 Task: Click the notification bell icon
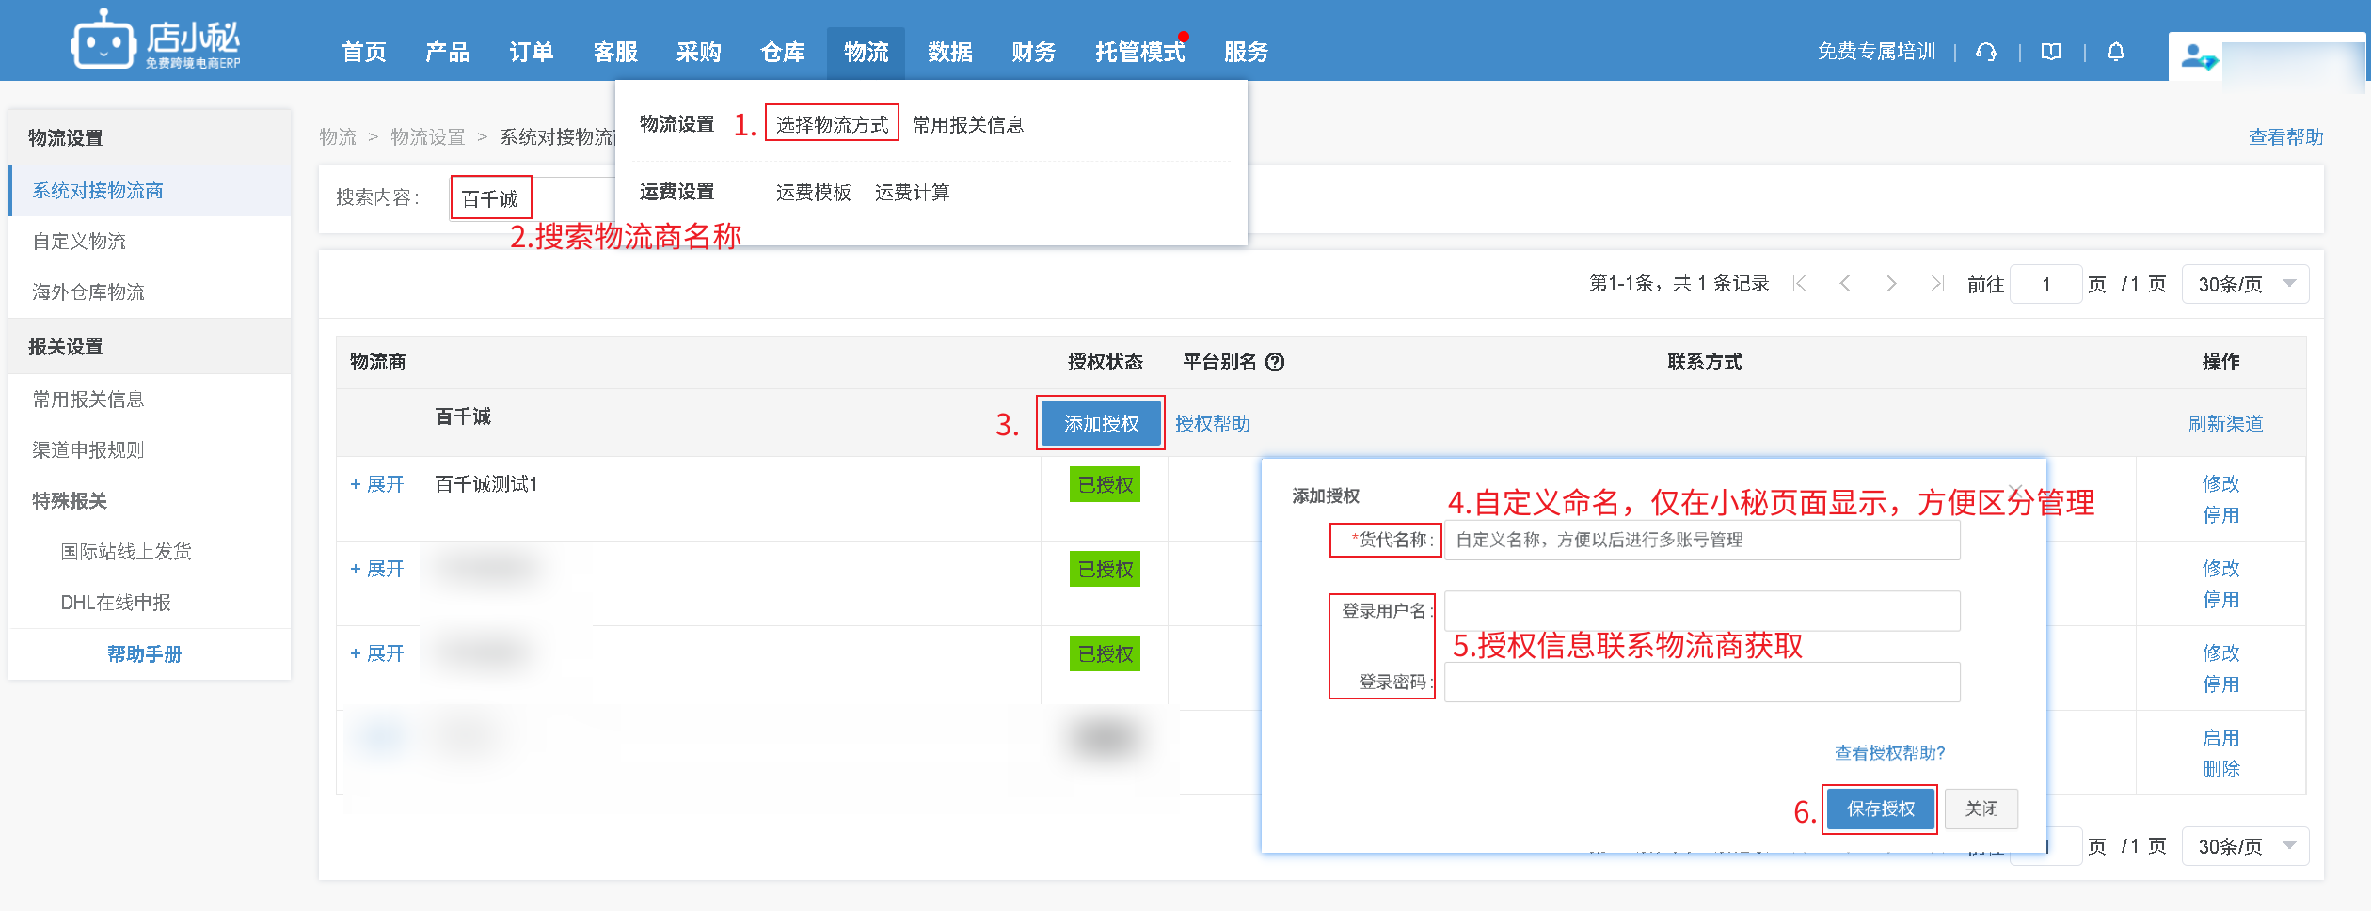[2116, 52]
